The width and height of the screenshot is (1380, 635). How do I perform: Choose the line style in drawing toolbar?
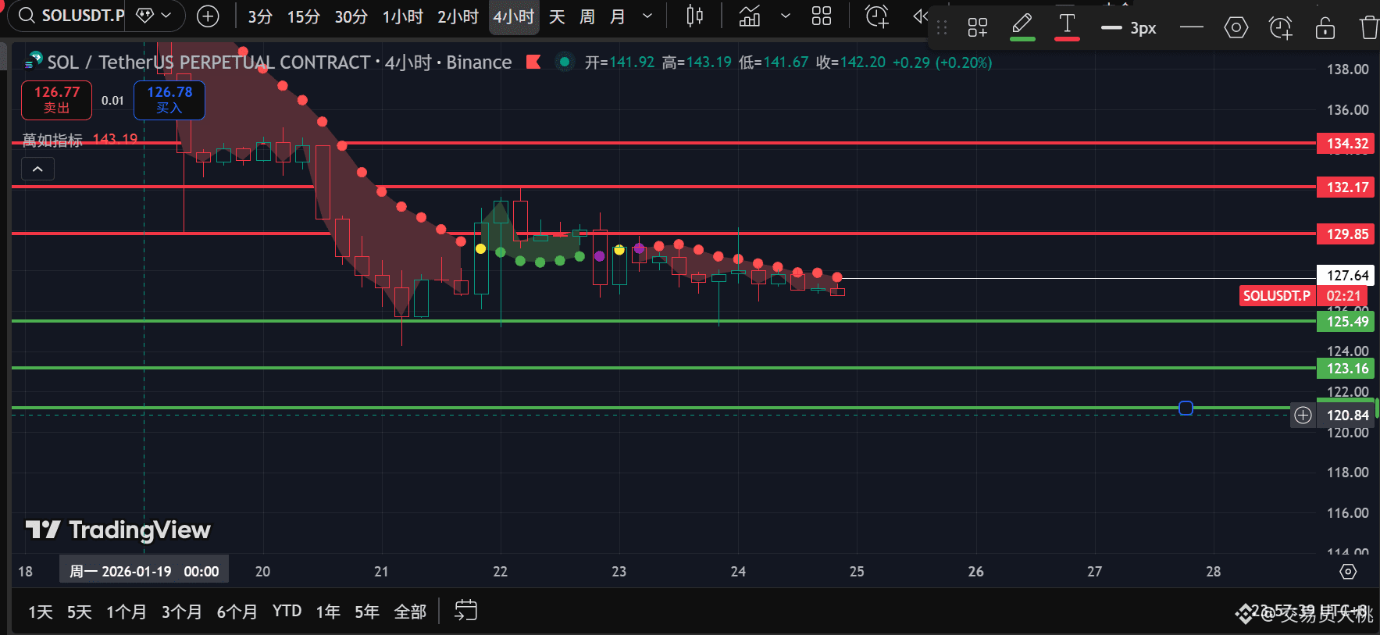1192,28
